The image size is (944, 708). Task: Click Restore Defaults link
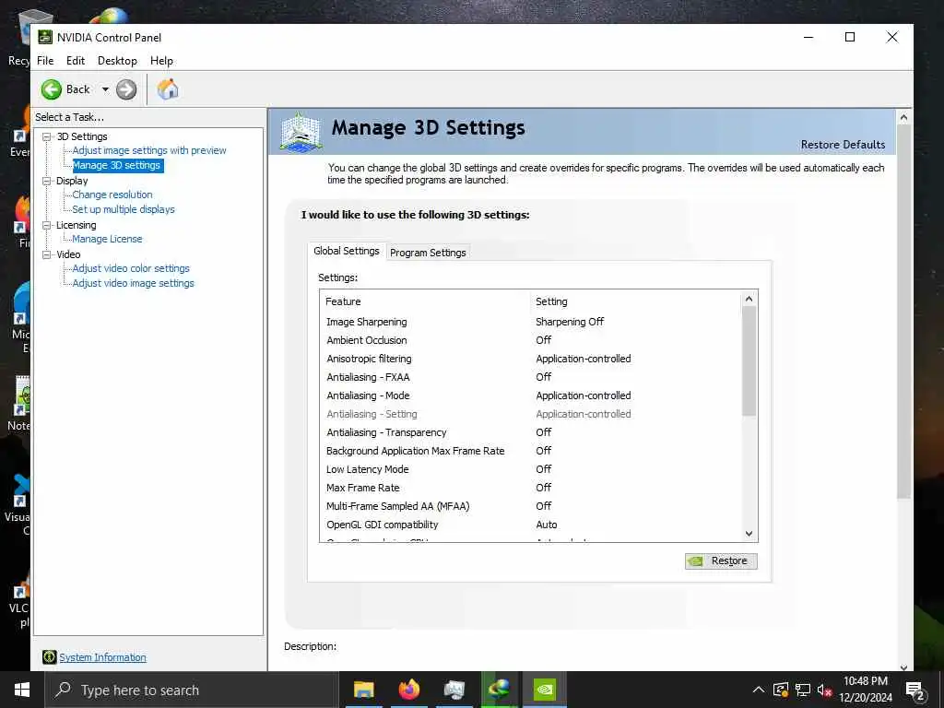[x=843, y=145]
